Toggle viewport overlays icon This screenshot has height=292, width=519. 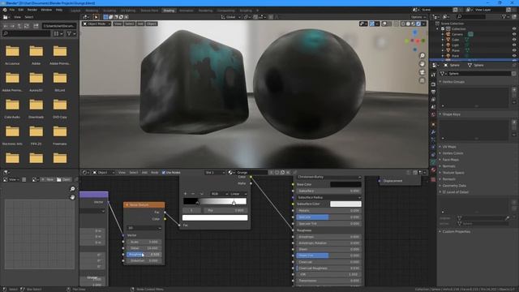384,24
